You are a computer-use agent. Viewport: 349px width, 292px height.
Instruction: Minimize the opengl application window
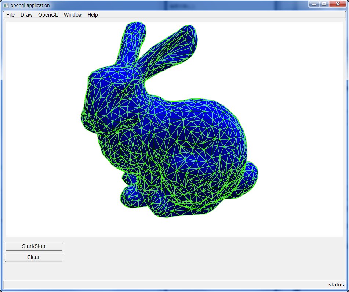click(314, 4)
